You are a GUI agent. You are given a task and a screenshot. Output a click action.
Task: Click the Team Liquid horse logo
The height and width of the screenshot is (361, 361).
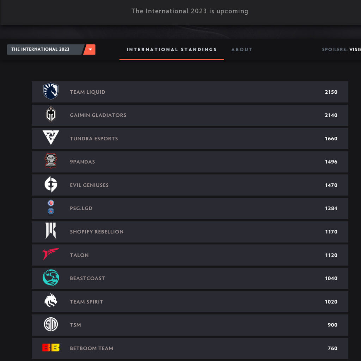[x=51, y=91]
